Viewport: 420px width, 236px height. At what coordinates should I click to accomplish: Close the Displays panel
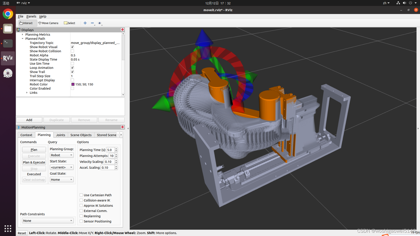pyautogui.click(x=122, y=30)
